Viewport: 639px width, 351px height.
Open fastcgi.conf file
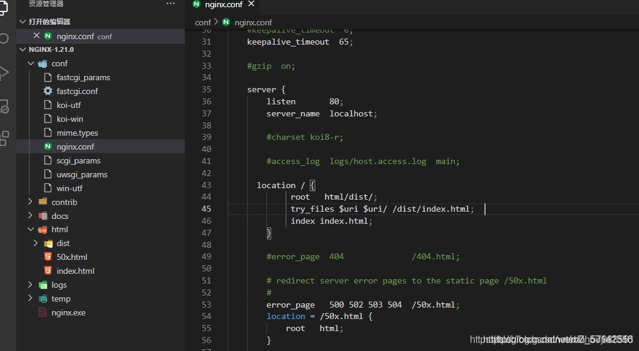pyautogui.click(x=77, y=91)
